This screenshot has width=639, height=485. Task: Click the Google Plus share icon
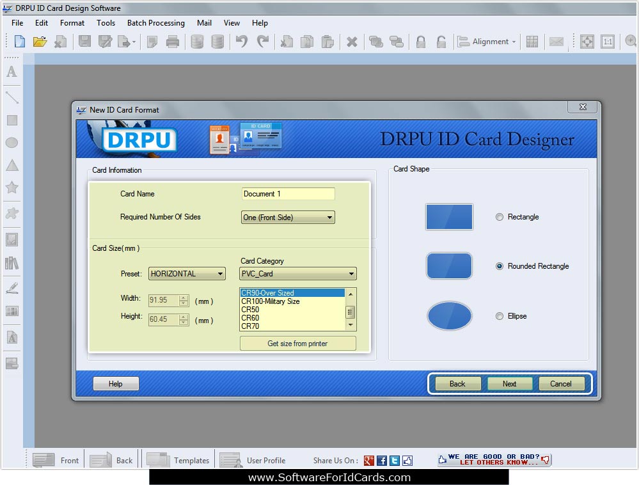(369, 461)
